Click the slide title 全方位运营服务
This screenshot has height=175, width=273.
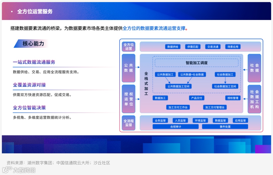pos(35,11)
